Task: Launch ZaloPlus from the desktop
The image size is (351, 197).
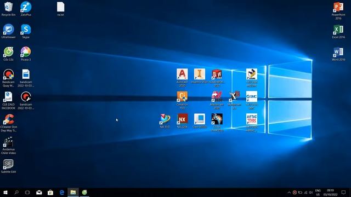Action: (x=26, y=9)
